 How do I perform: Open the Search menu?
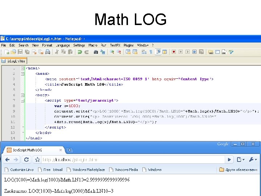[x=24, y=45]
